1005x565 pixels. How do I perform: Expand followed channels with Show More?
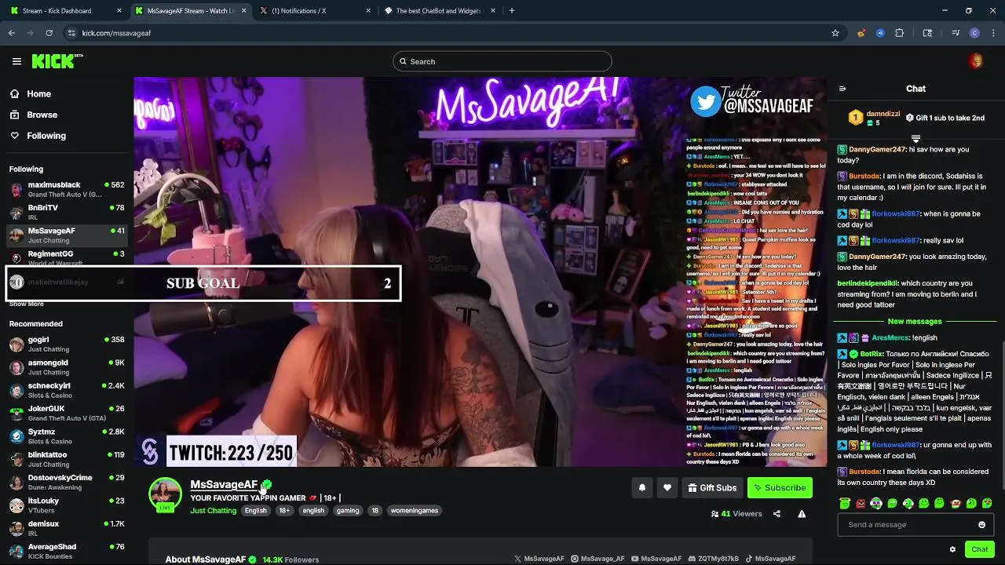point(27,304)
